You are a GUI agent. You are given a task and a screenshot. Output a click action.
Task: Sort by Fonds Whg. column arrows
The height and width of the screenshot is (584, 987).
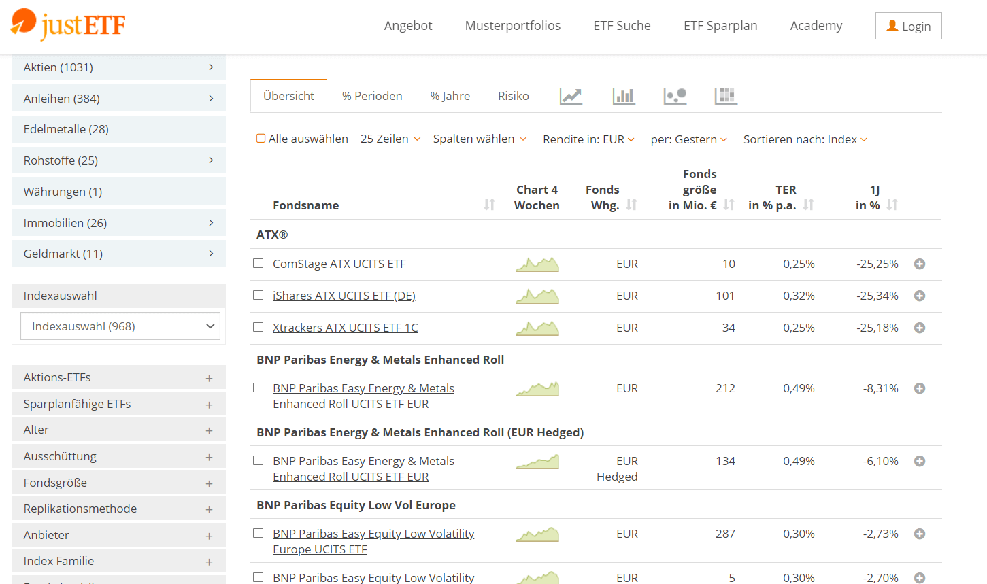631,205
